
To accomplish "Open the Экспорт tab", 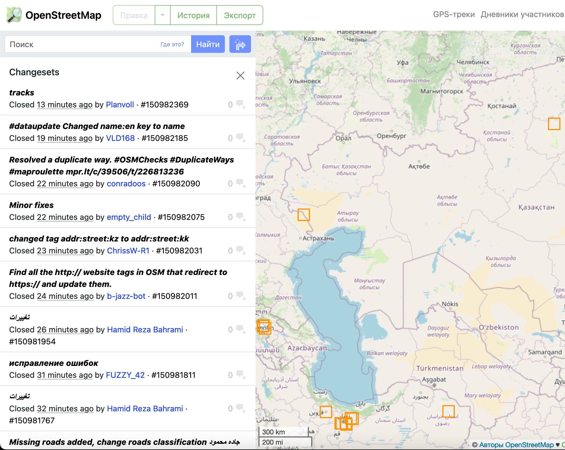I will coord(240,15).
